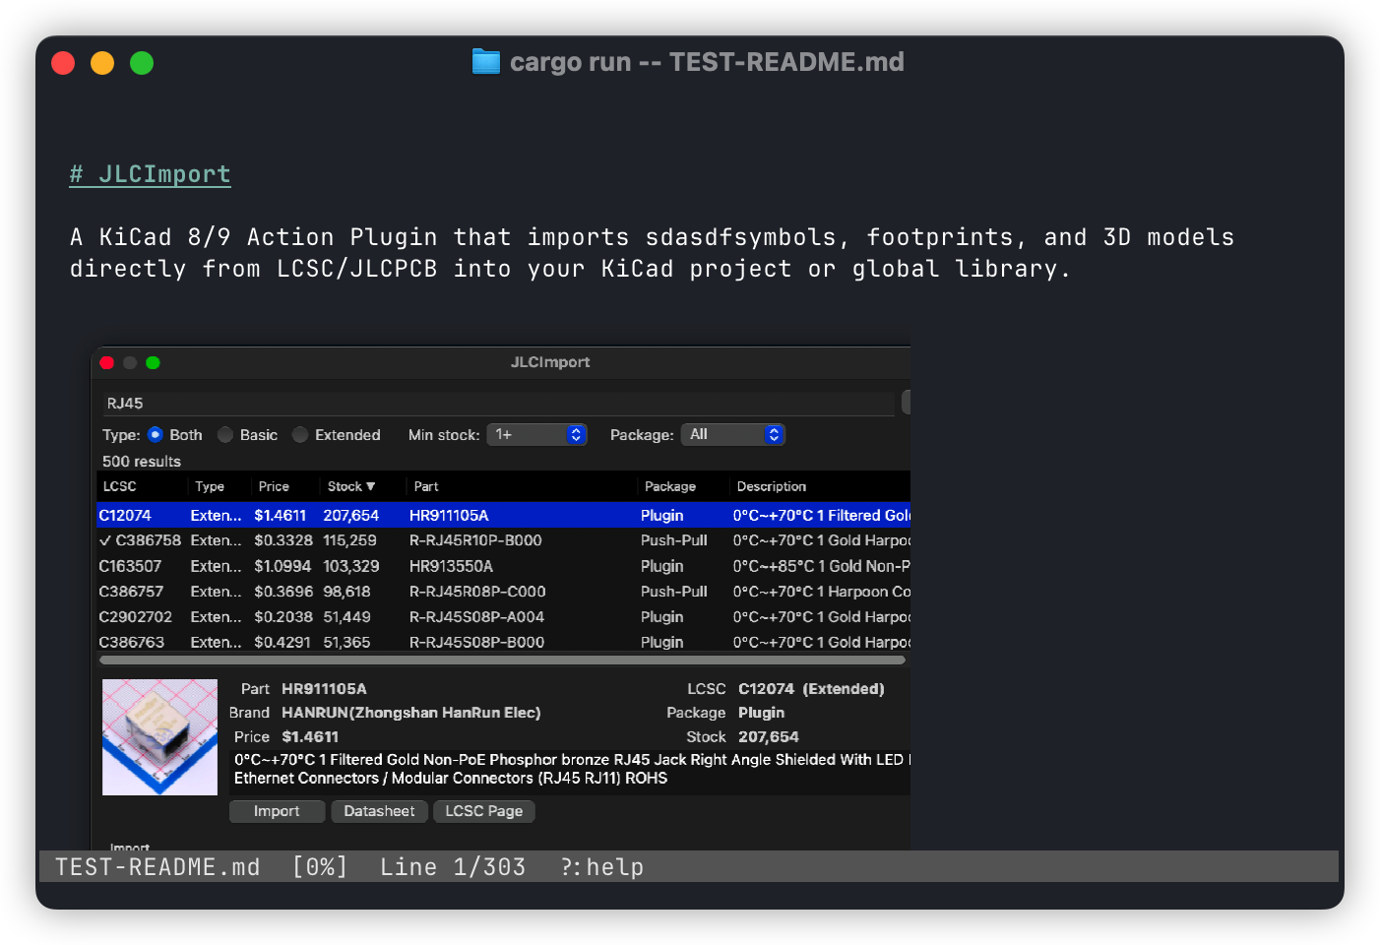Click the [0%] progress indicator in status bar
1380x945 pixels.
[x=320, y=867]
